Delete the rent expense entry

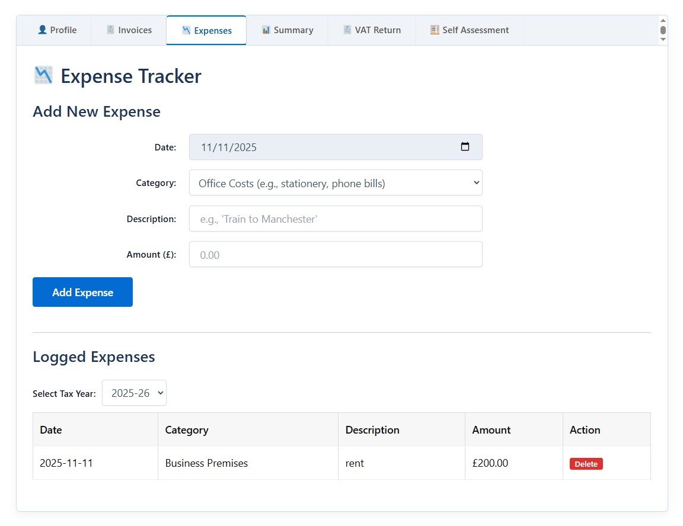pyautogui.click(x=586, y=464)
